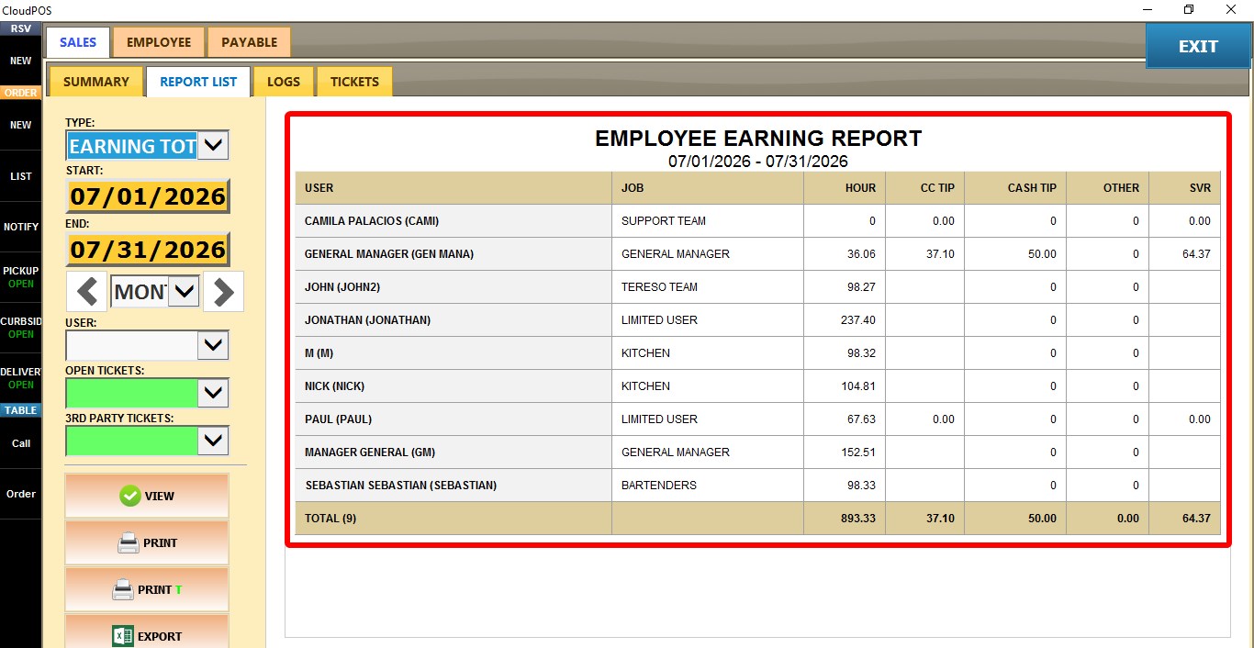Click the 237.40 hour value
Image resolution: width=1254 pixels, height=648 pixels.
click(x=858, y=320)
